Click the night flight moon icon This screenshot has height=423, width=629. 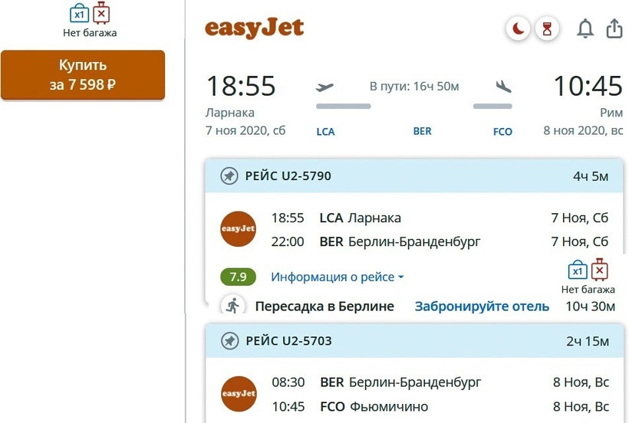pos(519,29)
